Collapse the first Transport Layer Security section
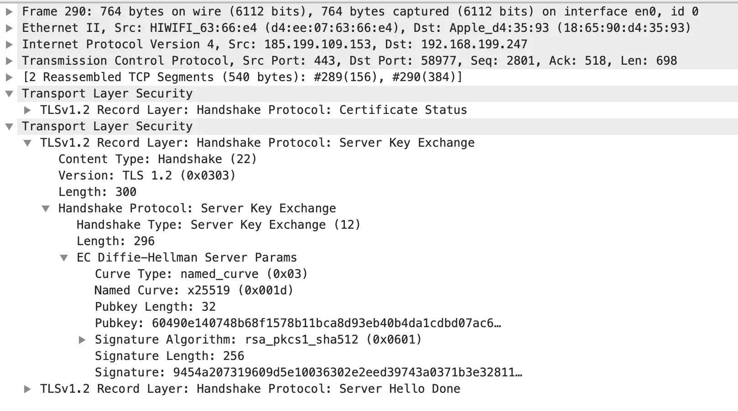738x411 pixels. tap(9, 94)
